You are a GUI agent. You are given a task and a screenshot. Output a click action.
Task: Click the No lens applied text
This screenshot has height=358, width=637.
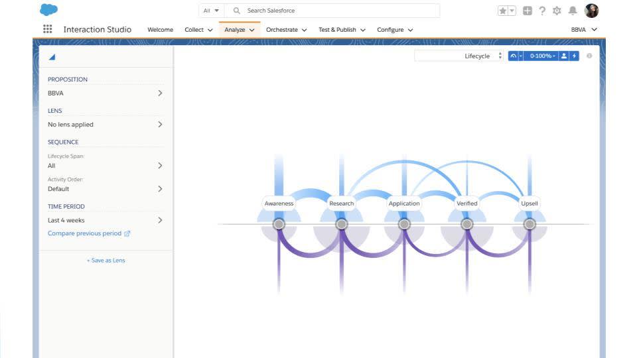[70, 125]
